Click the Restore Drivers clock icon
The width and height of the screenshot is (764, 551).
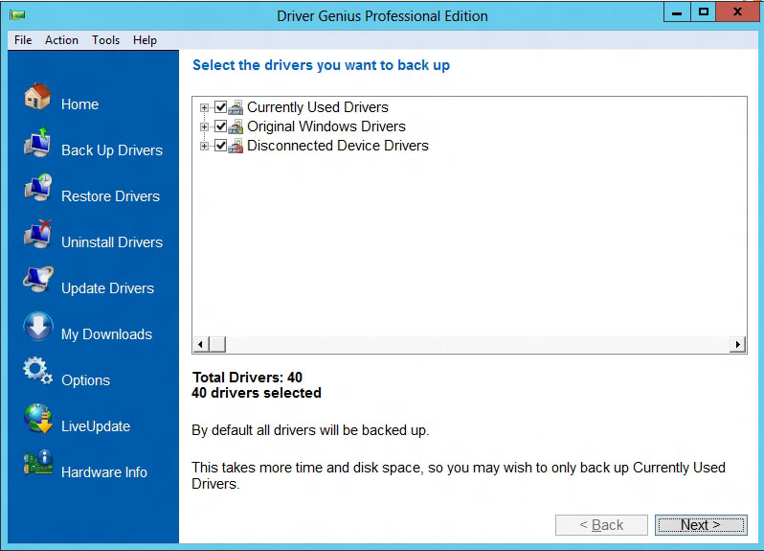click(x=38, y=187)
